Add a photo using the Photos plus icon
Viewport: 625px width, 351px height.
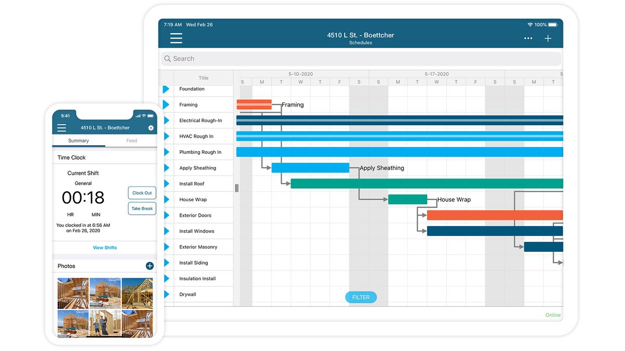point(149,266)
